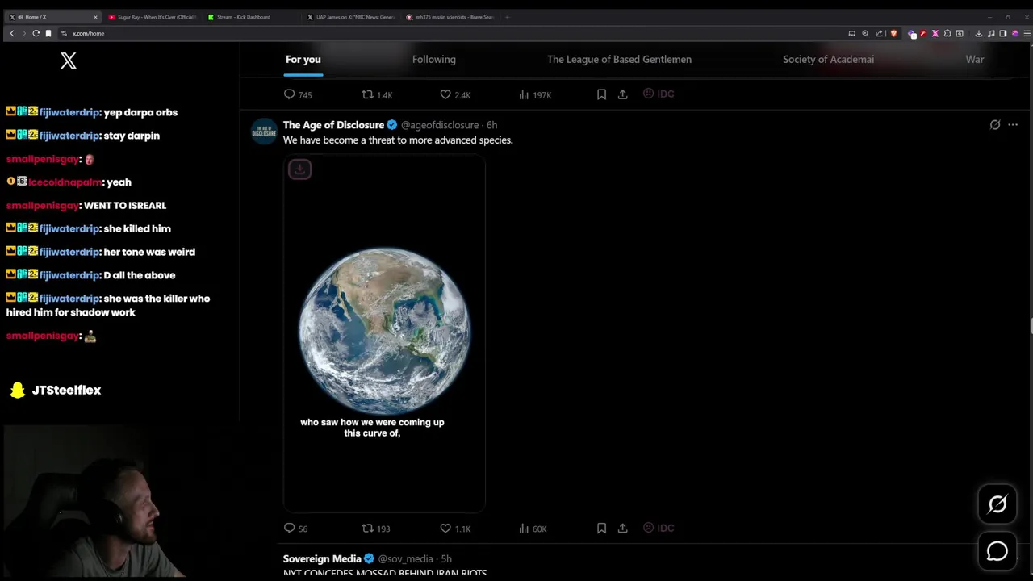Viewport: 1033px width, 581px height.
Task: Switch to the Stream - Kick Dashboard tab
Action: click(x=250, y=17)
